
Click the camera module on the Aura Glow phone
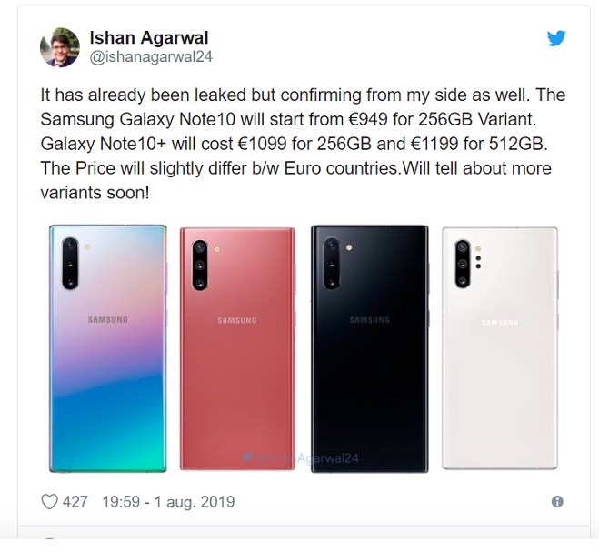point(70,263)
